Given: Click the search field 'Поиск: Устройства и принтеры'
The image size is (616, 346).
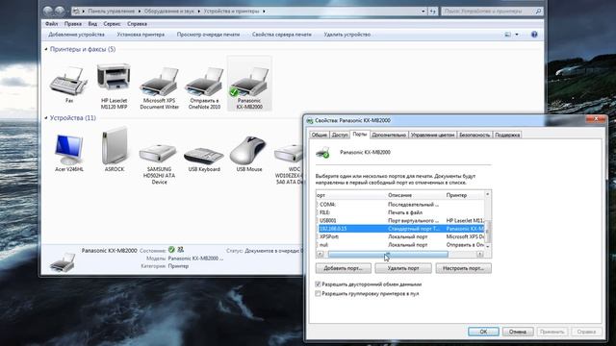Looking at the screenshot, I should pyautogui.click(x=488, y=11).
